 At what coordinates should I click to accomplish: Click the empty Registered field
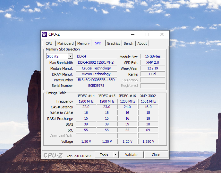tap(153, 86)
